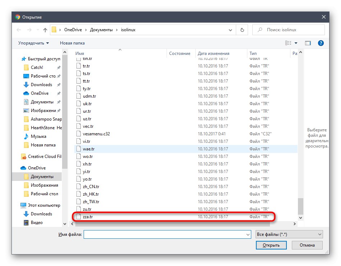This screenshot has height=266, width=341.
Task: Go up one folder level
Action: (45, 30)
